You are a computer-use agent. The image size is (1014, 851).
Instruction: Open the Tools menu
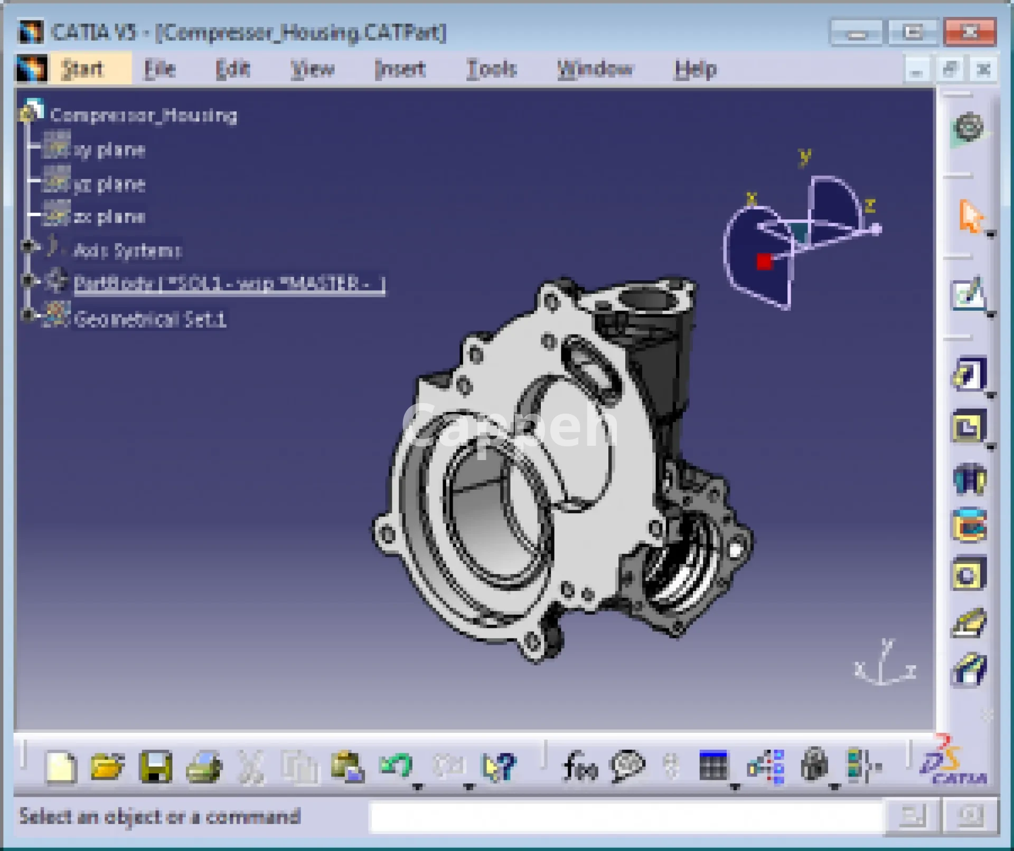point(491,69)
